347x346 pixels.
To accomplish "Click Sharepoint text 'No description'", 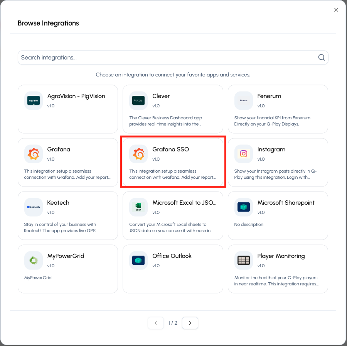I will pyautogui.click(x=249, y=224).
